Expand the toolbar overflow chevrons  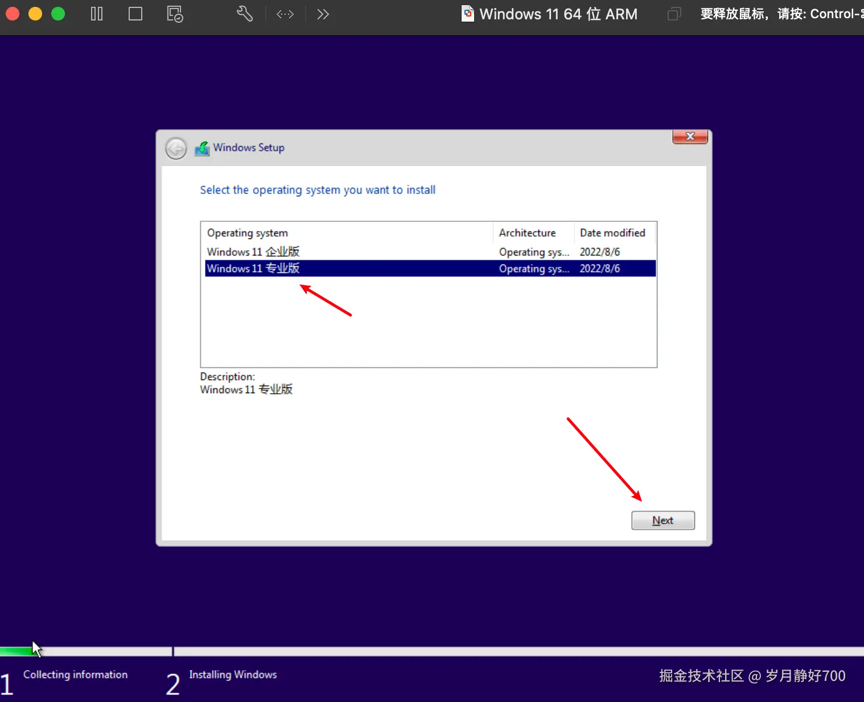(x=323, y=14)
